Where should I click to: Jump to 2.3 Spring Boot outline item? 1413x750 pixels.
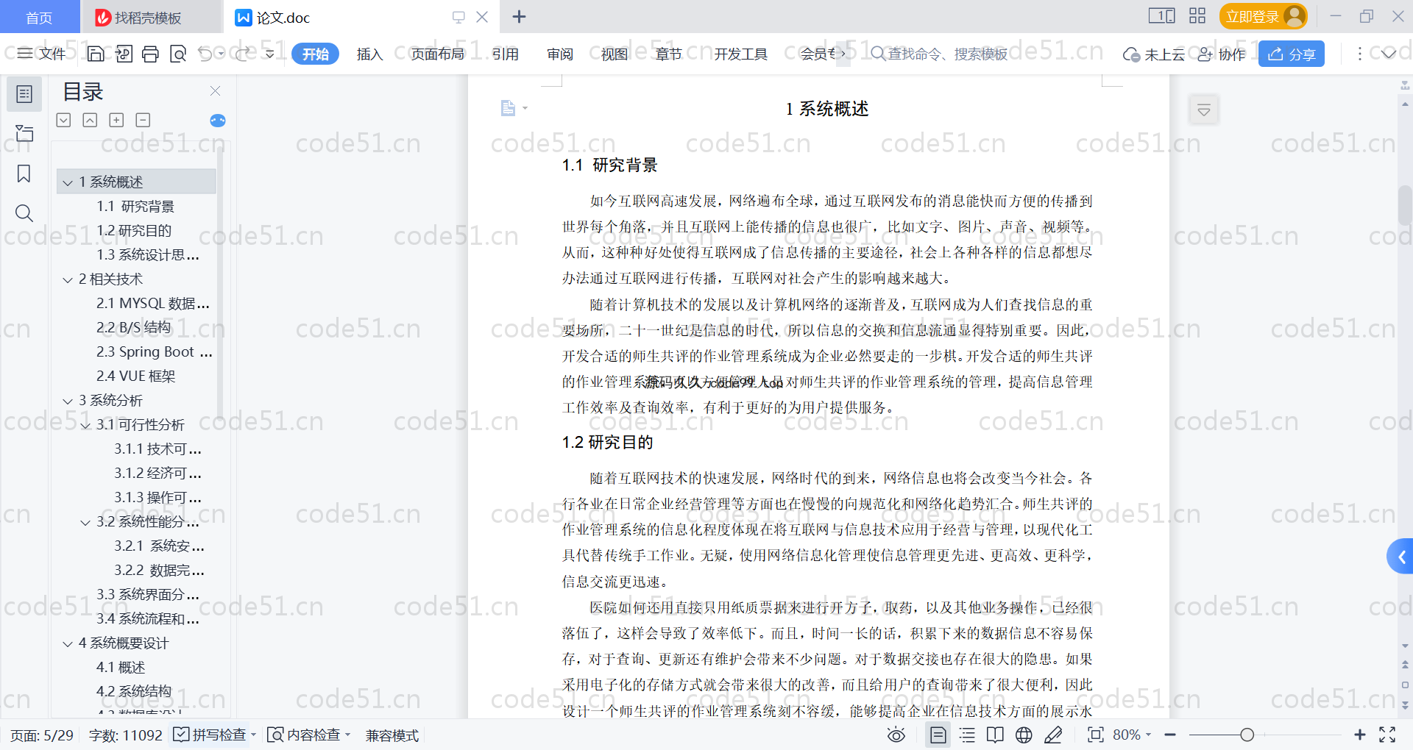tap(154, 352)
